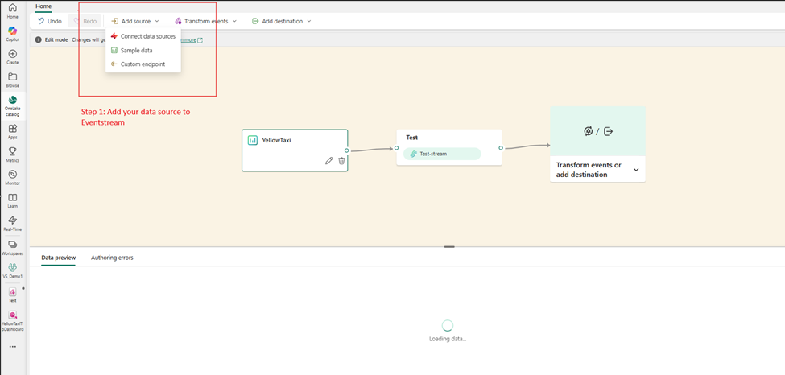Open Copilot from the left sidebar

click(12, 33)
